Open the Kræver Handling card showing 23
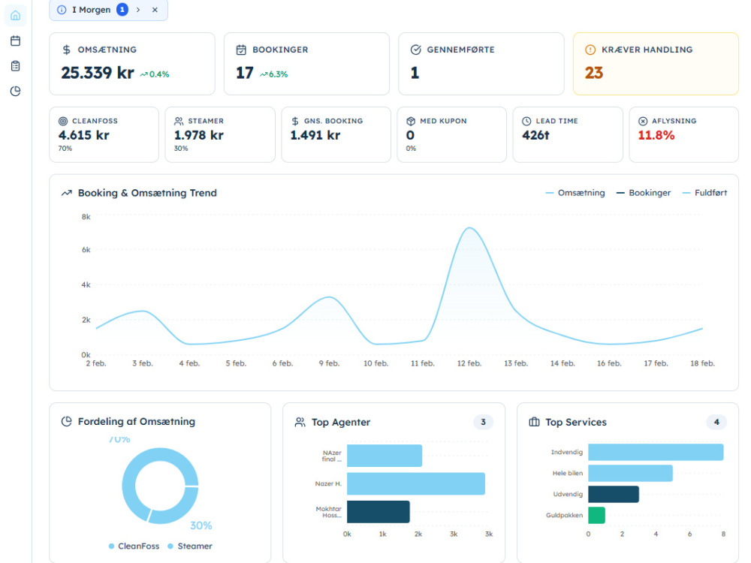Screen dimensions: 751x563 [x=656, y=64]
